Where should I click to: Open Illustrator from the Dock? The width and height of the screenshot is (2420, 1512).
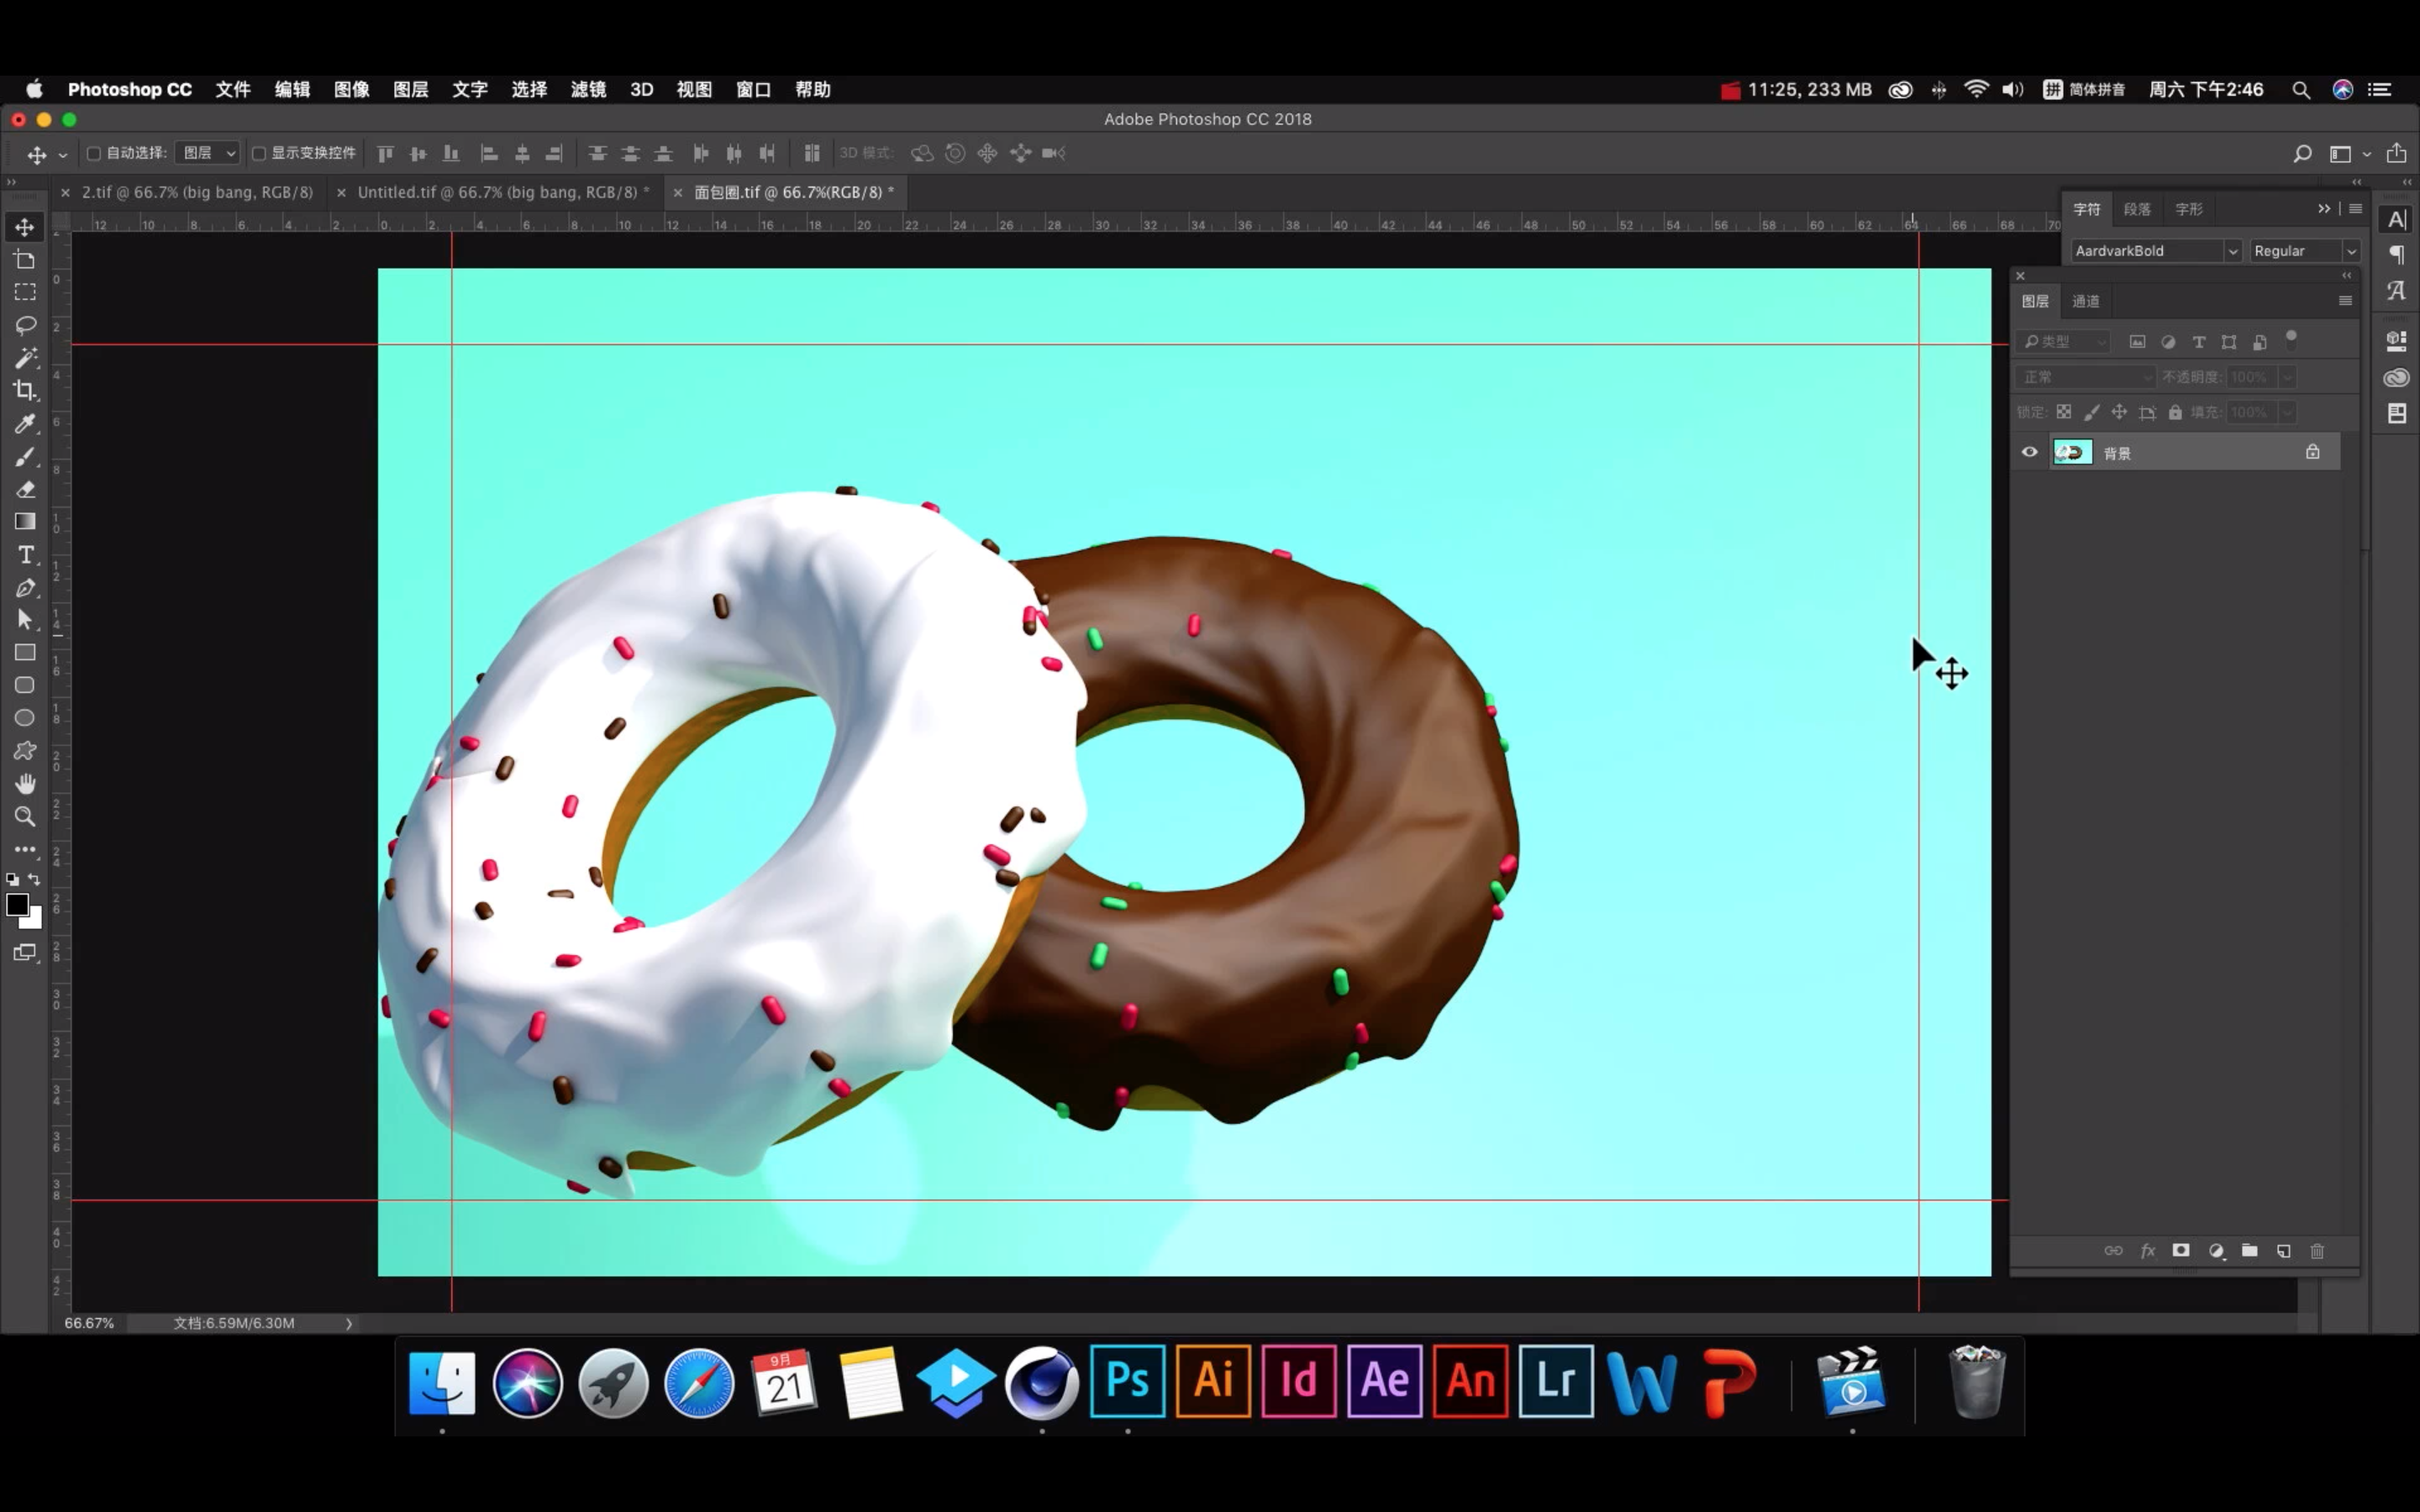point(1213,1382)
